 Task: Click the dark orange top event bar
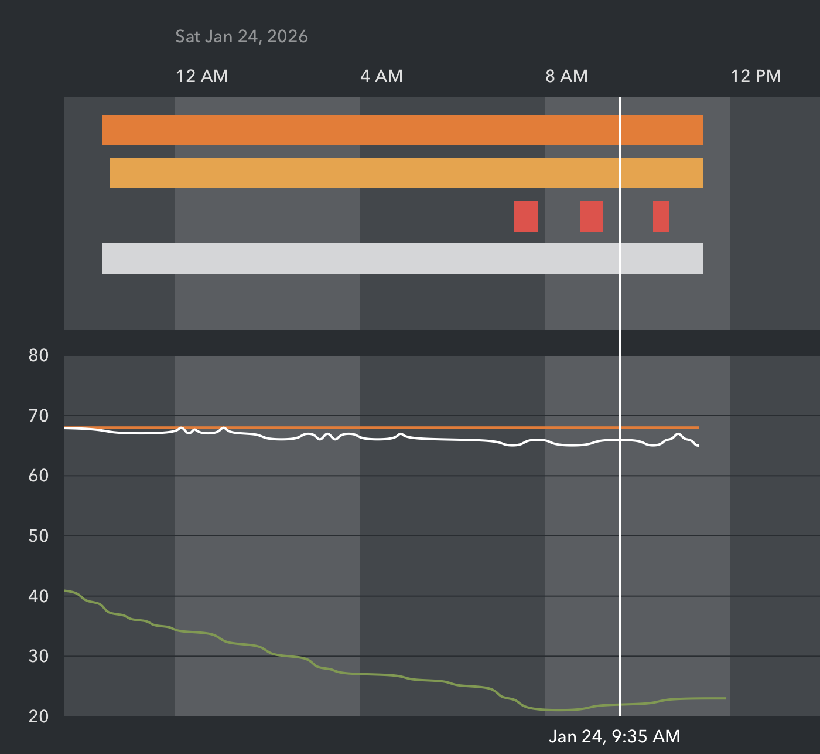402,130
